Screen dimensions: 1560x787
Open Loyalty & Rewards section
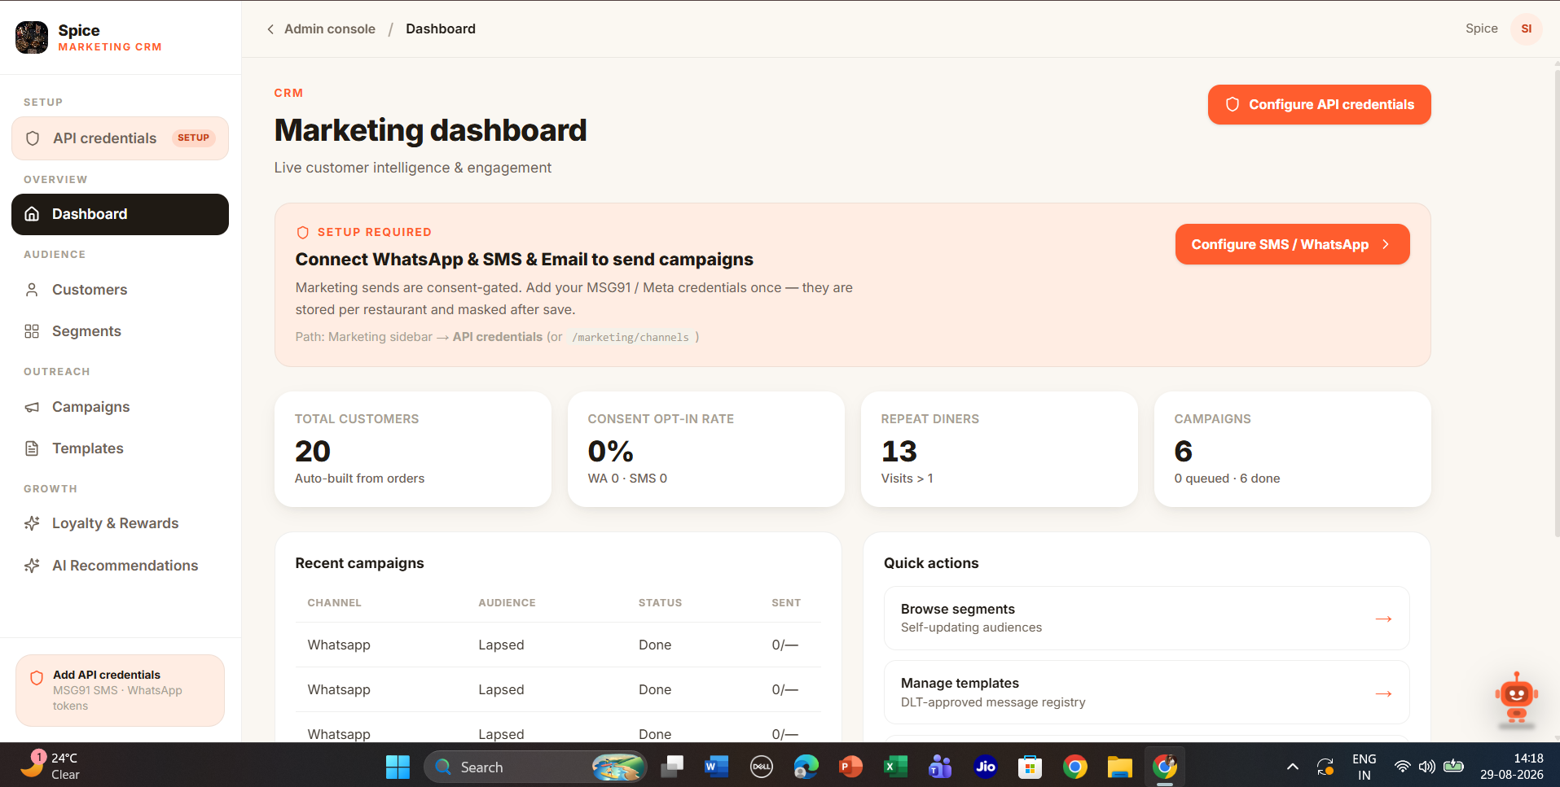click(x=120, y=523)
